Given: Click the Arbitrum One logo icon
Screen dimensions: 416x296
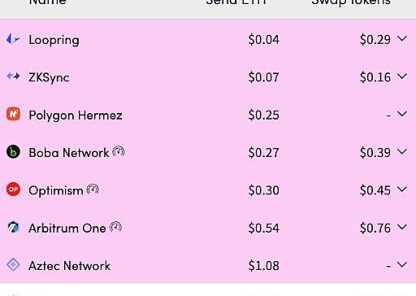Looking at the screenshot, I should pyautogui.click(x=13, y=227).
